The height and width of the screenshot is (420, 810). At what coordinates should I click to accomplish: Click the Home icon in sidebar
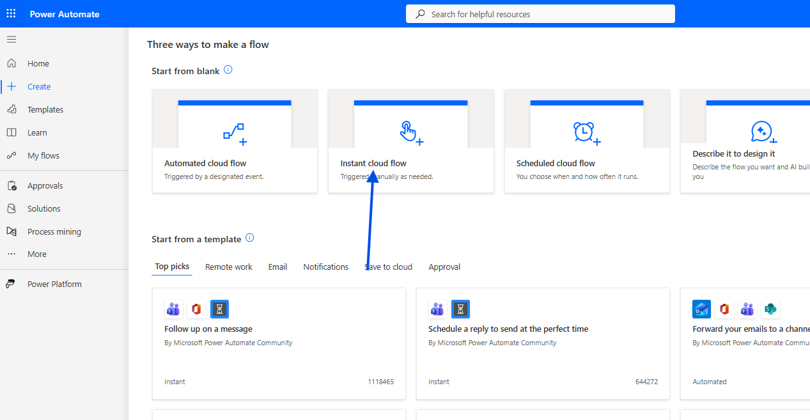pyautogui.click(x=12, y=63)
